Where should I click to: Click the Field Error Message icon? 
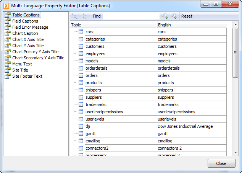(x=8, y=27)
